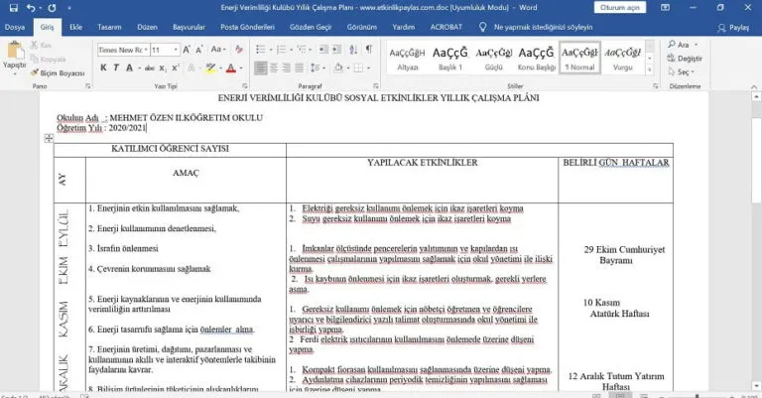762x398 pixels.
Task: Open the borders dropdown
Action: (x=369, y=68)
